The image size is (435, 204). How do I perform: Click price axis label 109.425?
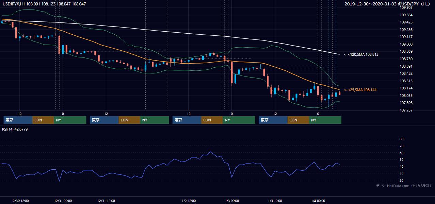406,22
